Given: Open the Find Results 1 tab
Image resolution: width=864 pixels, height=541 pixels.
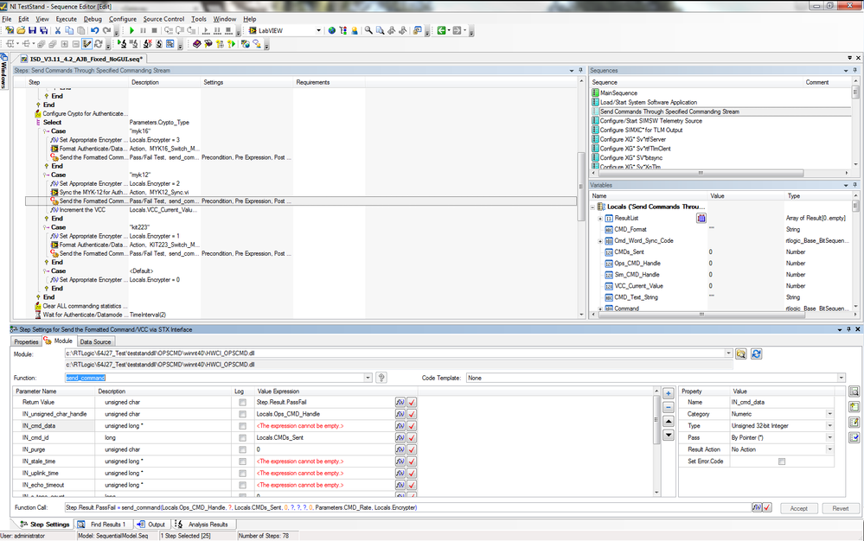Looking at the screenshot, I should 103,525.
